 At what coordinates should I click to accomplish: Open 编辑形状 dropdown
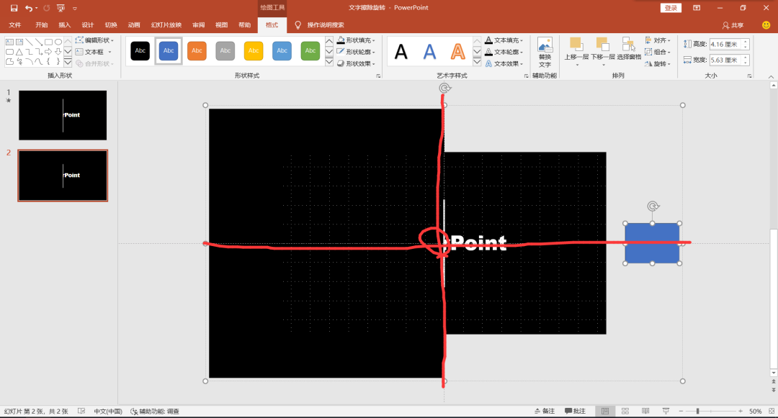tap(95, 40)
